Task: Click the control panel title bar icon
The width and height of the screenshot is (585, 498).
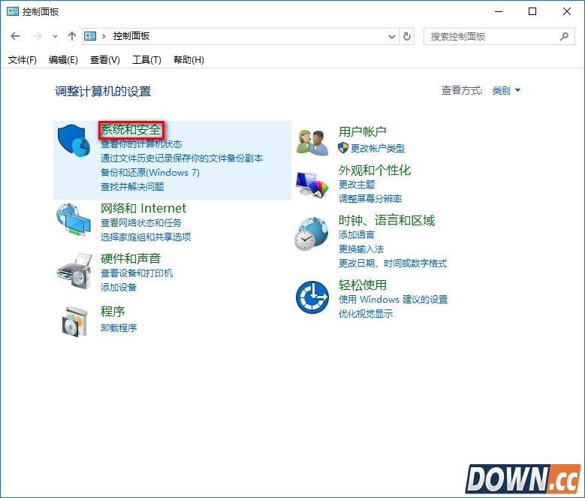Action: [x=13, y=11]
